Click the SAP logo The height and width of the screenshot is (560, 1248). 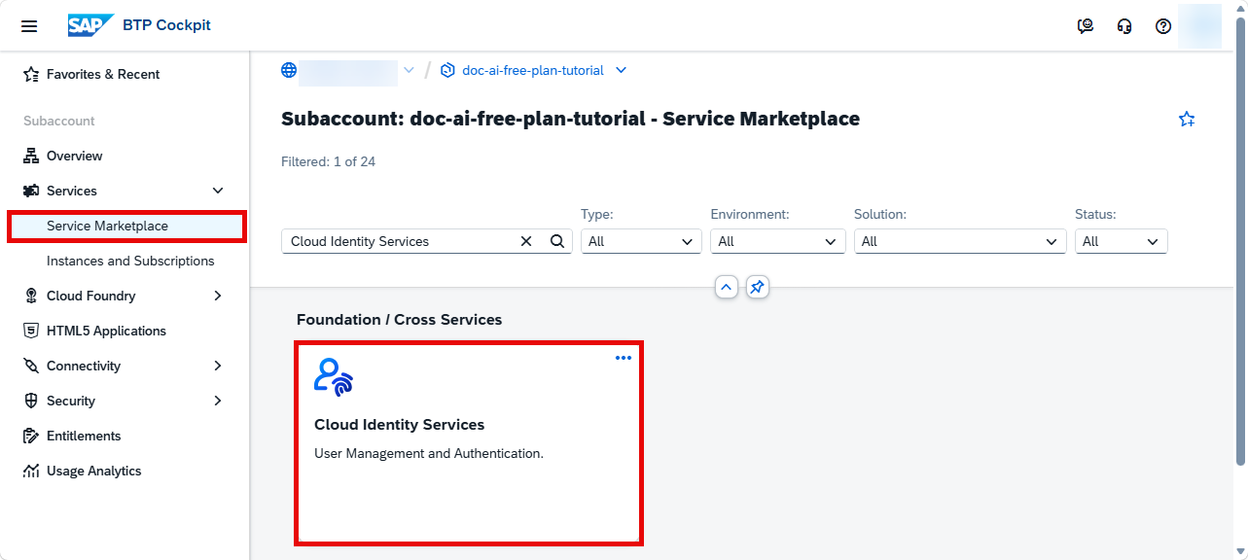tap(91, 25)
